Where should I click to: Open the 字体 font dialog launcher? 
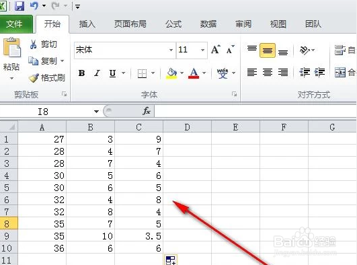coord(234,94)
